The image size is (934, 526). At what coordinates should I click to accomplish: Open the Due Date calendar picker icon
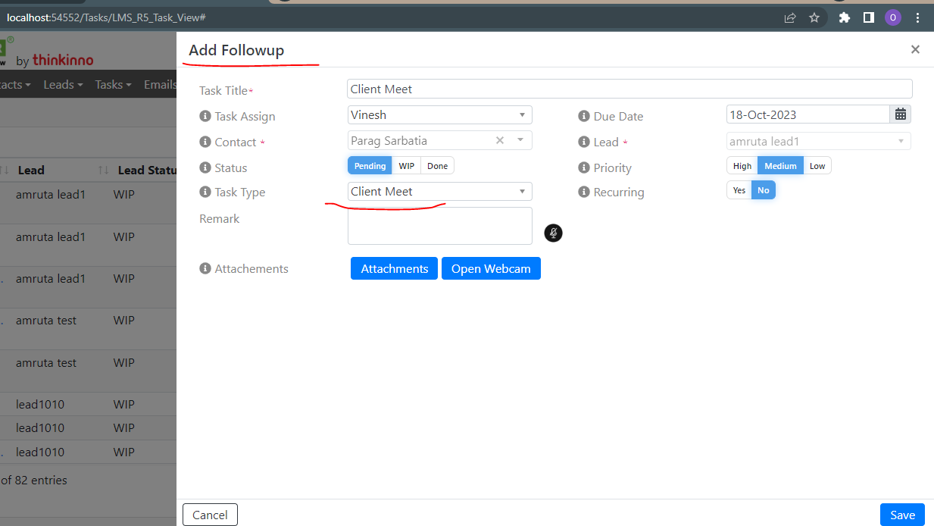click(901, 114)
